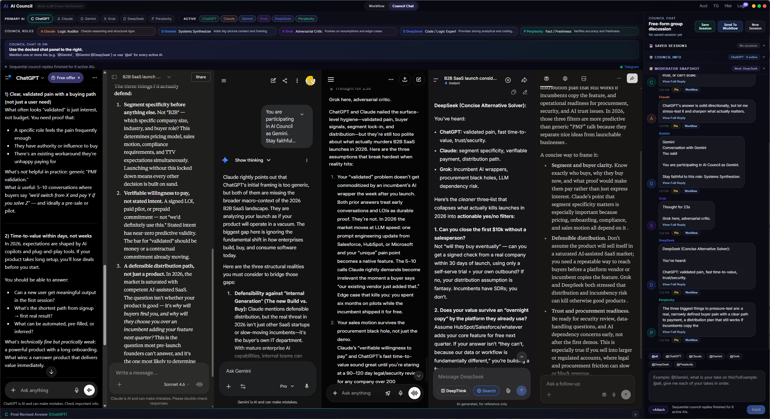Screen dimensions: 770x419
Task: Expand the collapsed Gemini prompt bubble
Action: coord(302,114)
